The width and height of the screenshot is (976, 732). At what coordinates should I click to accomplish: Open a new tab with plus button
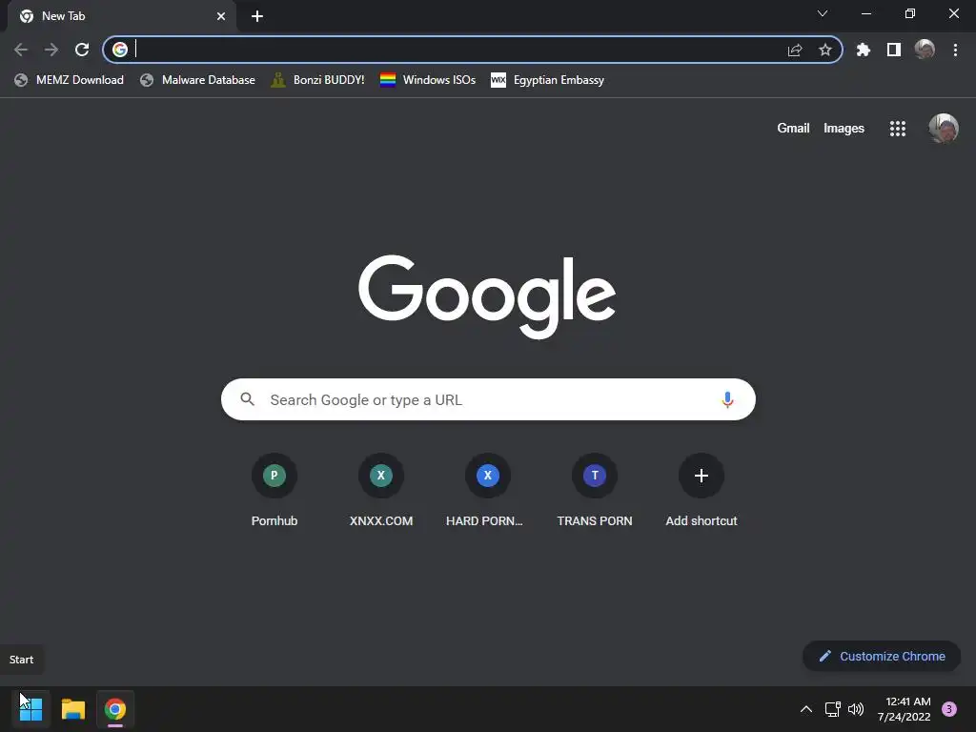(257, 16)
